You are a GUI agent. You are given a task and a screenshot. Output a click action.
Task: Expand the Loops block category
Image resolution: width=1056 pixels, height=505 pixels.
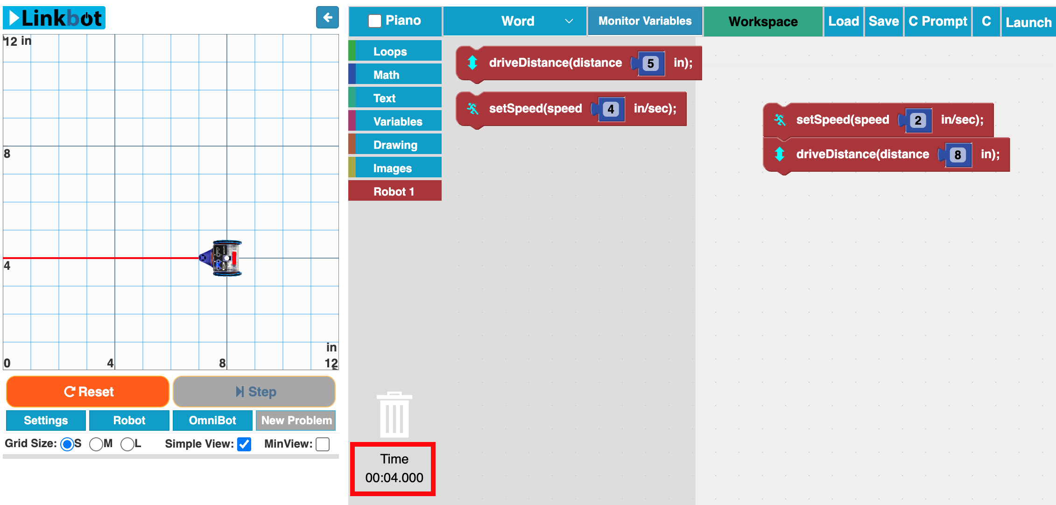(390, 51)
